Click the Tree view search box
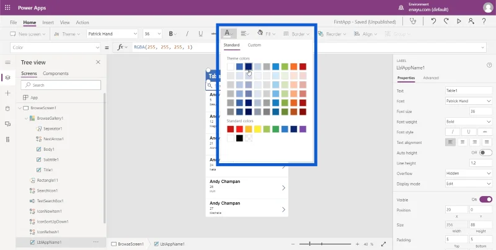Screen dimensions: 496x250 click(61, 85)
